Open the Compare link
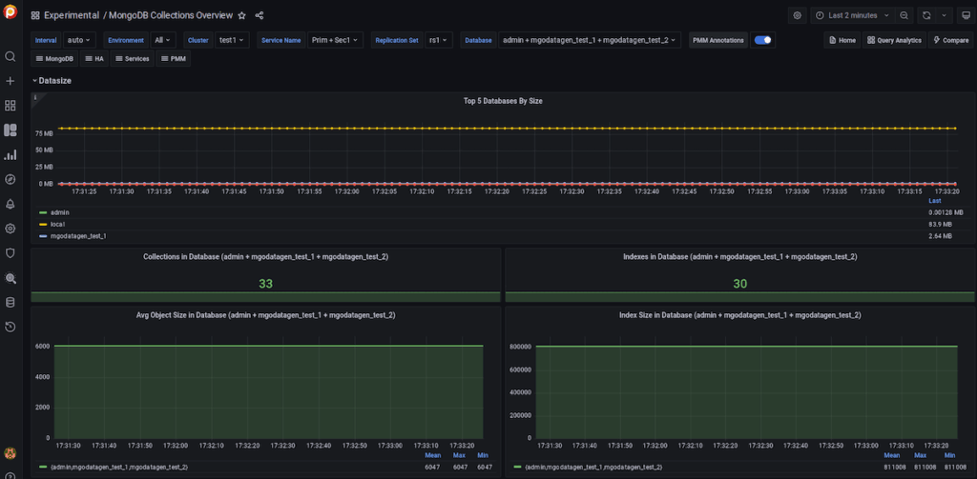 951,40
